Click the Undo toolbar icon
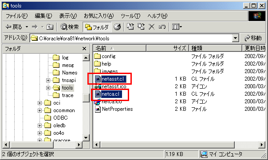Screen dimensions: 268x160 pyautogui.click(x=162, y=27)
